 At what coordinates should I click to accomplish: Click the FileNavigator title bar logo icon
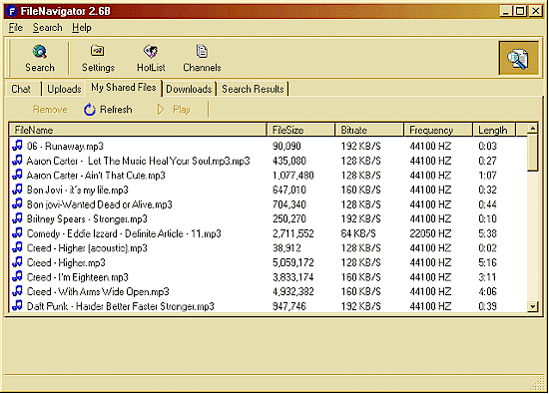pyautogui.click(x=12, y=11)
